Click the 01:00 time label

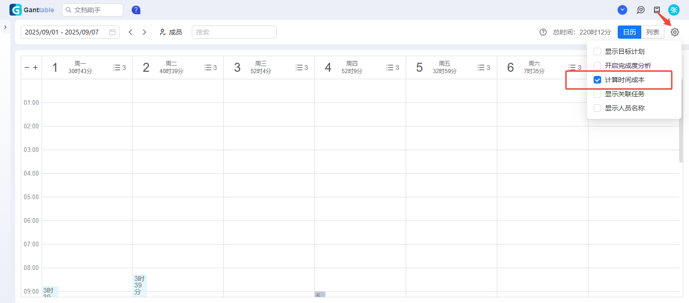pyautogui.click(x=31, y=102)
